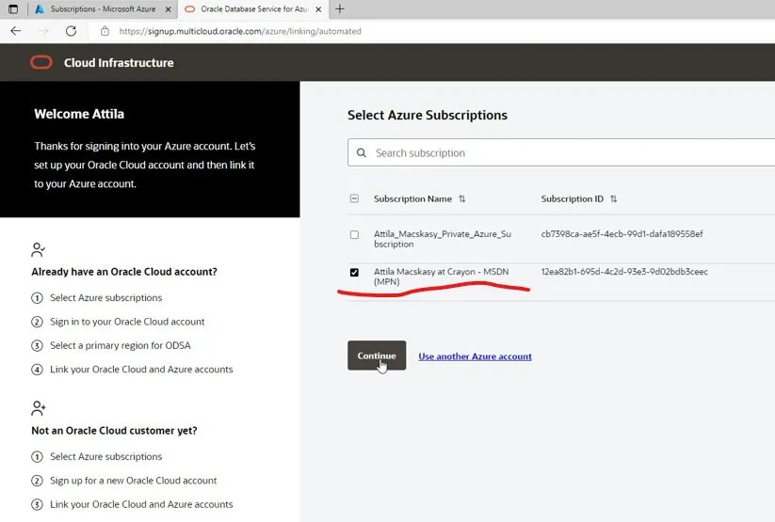Click the site lock icon in address bar
The width and height of the screenshot is (775, 522).
[x=105, y=31]
